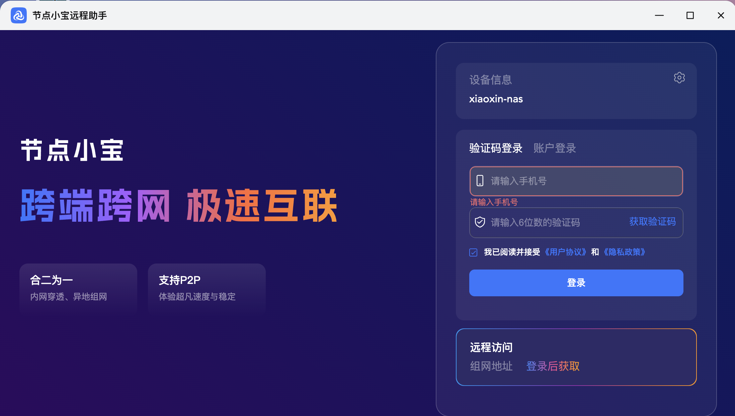The image size is (735, 416).
Task: Click 获取验证码 to request code
Action: (x=652, y=222)
